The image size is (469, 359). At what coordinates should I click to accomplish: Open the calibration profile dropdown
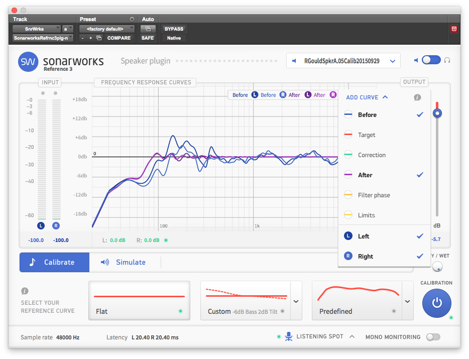tap(343, 61)
